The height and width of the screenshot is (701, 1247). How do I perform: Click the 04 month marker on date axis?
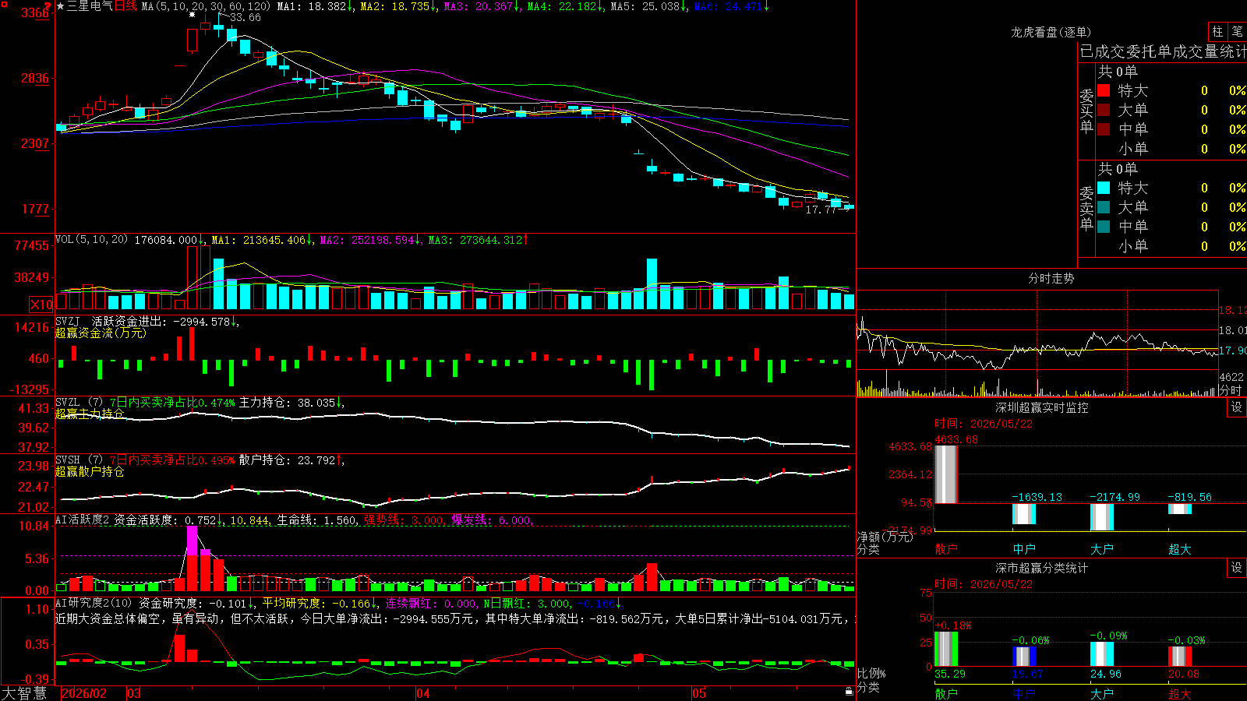(422, 693)
